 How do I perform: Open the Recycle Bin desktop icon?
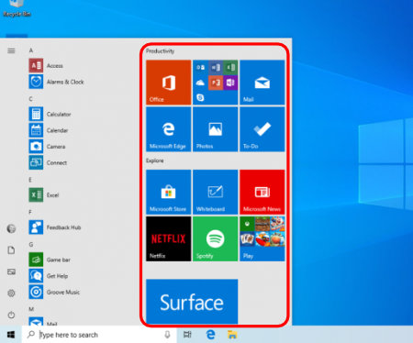point(17,8)
